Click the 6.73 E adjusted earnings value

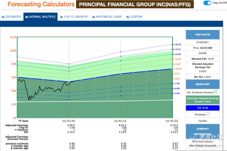click(x=174, y=125)
